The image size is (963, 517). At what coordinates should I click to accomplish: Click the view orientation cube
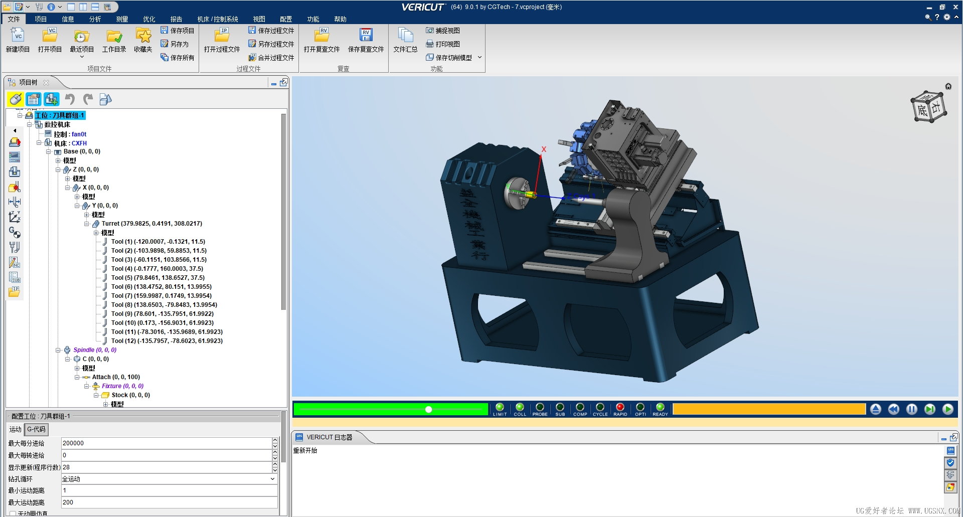point(928,107)
